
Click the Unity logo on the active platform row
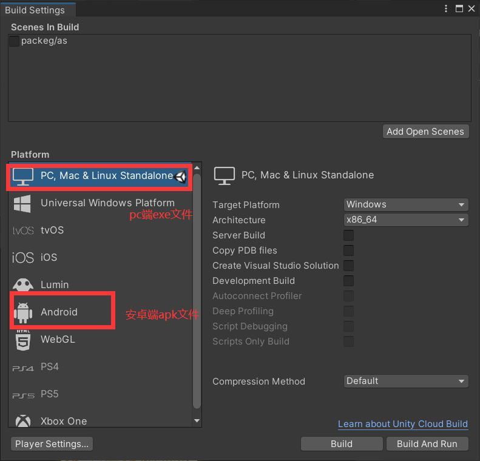(181, 177)
